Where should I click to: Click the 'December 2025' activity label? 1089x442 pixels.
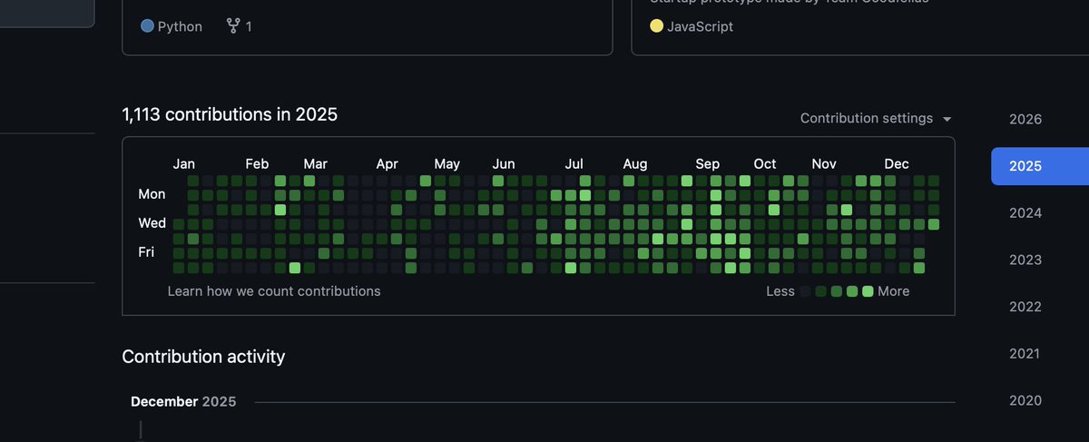pyautogui.click(x=183, y=401)
